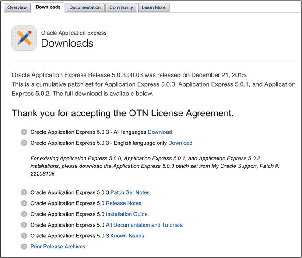Open the Patch Set Notes link
The height and width of the screenshot is (258, 302).
pos(130,192)
